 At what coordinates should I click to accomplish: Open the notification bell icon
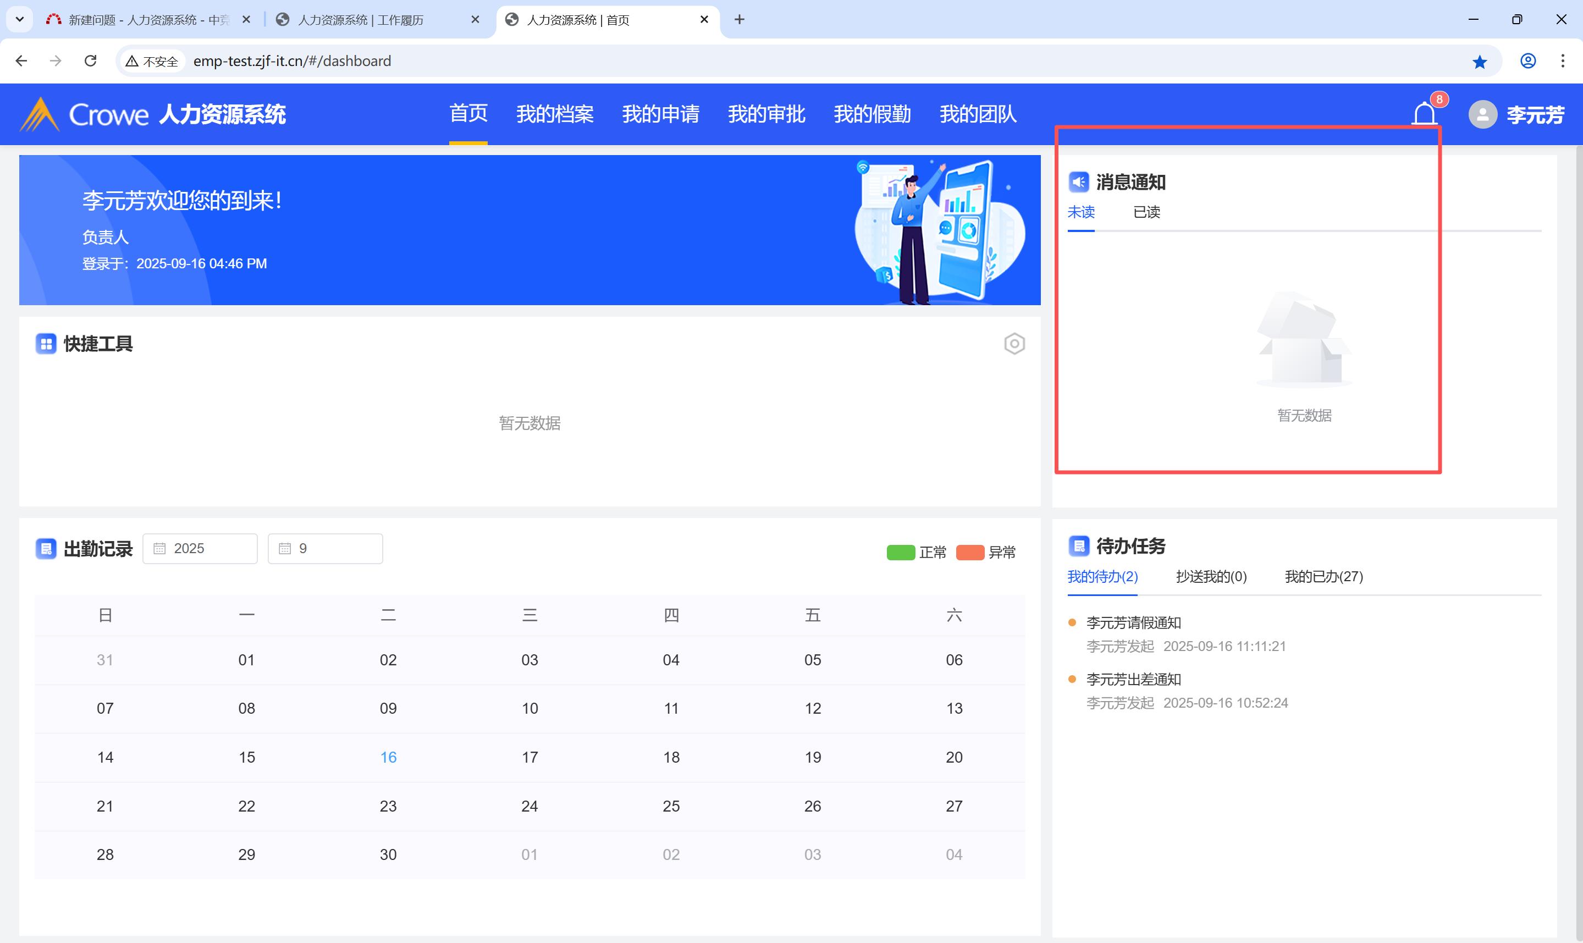pyautogui.click(x=1424, y=114)
